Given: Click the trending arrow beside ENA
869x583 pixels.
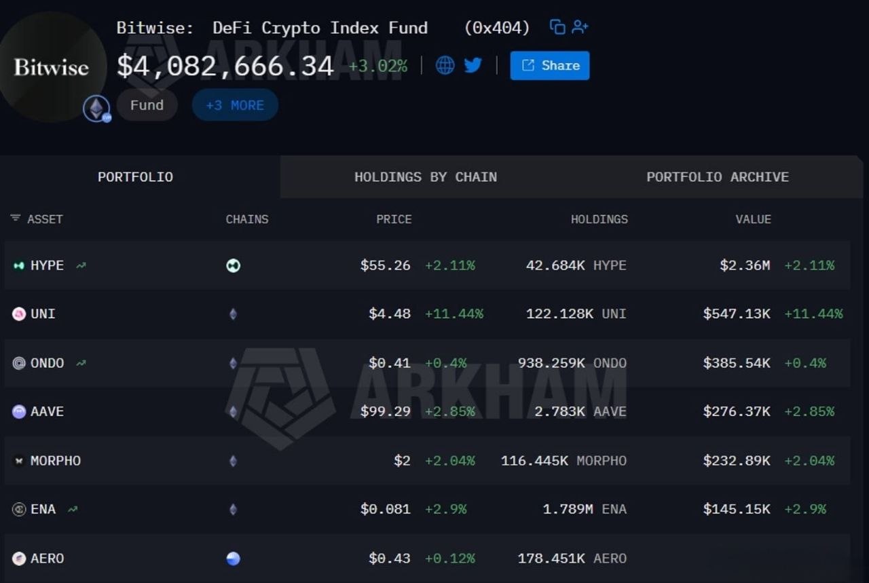Looking at the screenshot, I should pyautogui.click(x=72, y=509).
